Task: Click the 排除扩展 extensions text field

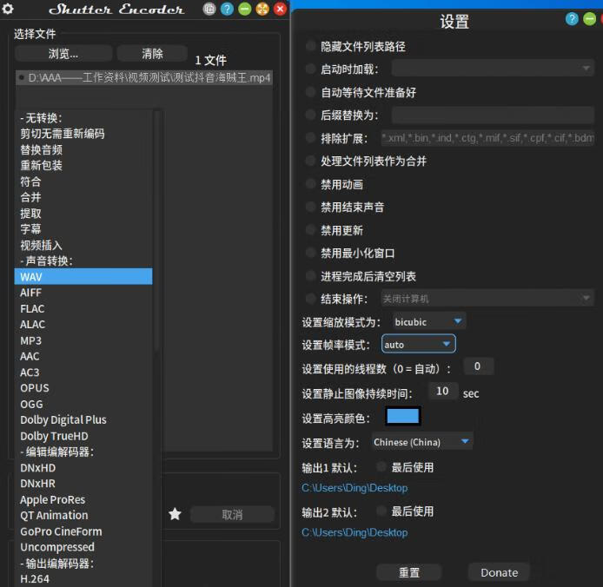Action: [x=487, y=138]
